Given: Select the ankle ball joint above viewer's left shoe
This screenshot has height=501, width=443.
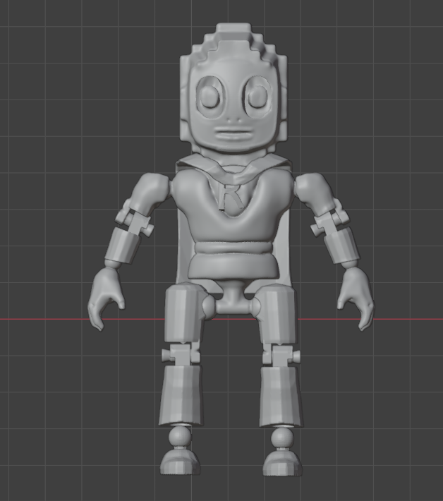Looking at the screenshot, I should click(180, 437).
